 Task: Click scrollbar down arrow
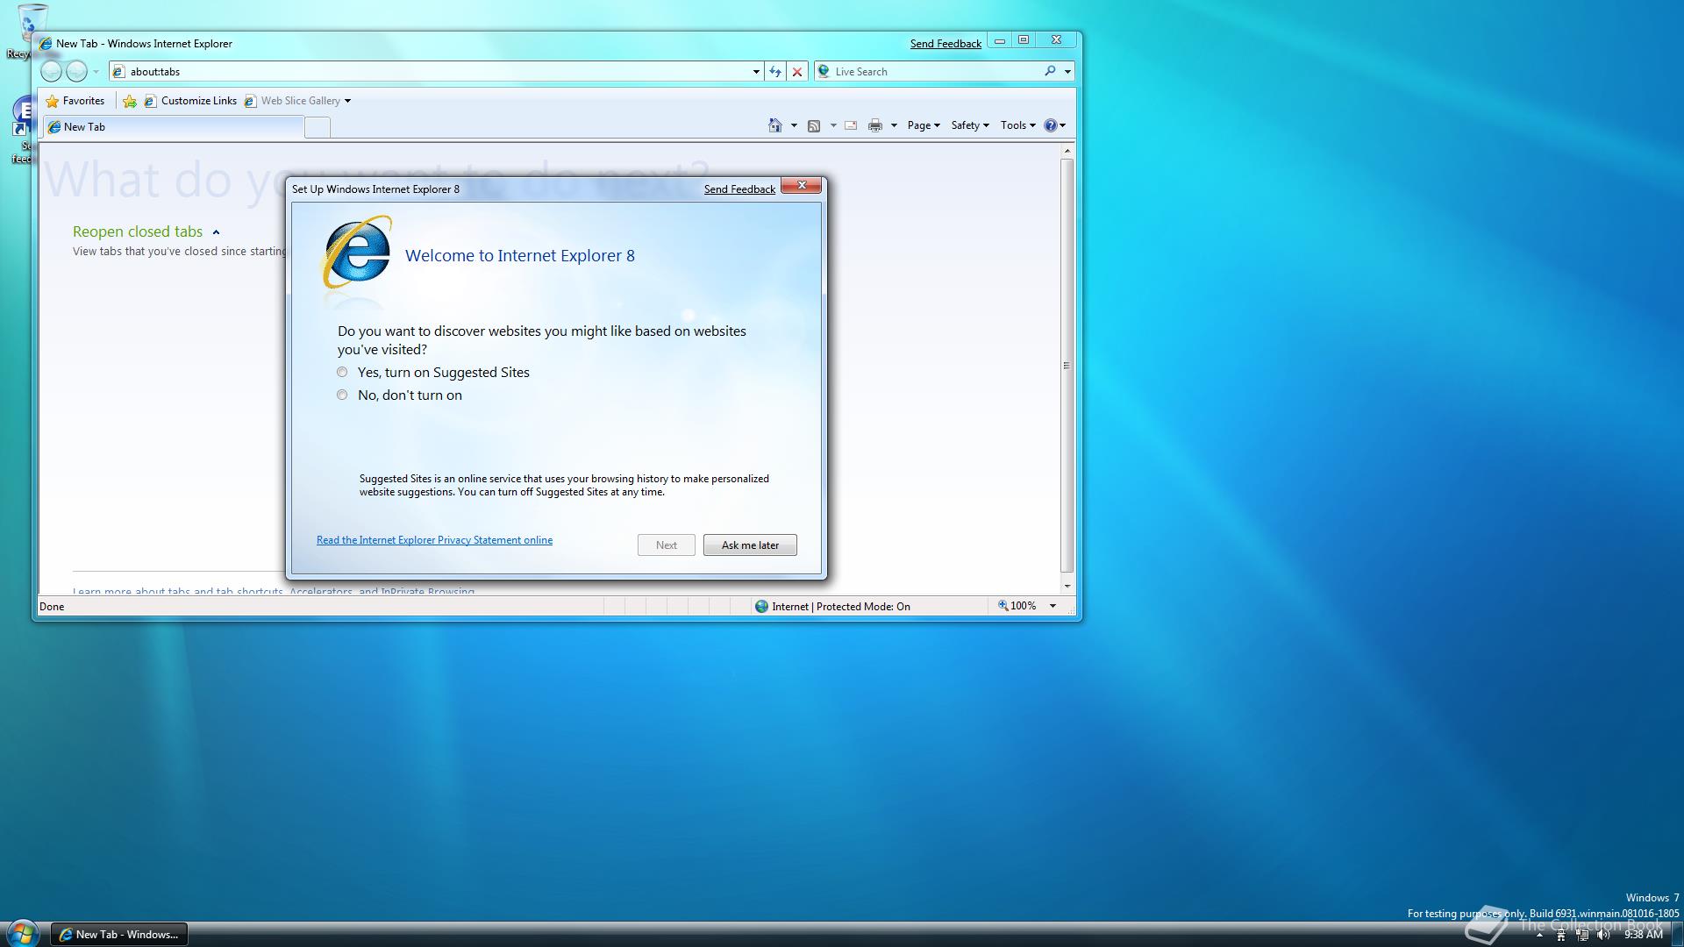[1067, 586]
